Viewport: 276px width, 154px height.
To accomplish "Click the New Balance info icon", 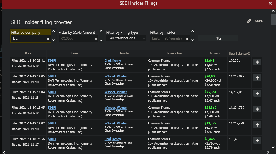I will (x=249, y=54).
